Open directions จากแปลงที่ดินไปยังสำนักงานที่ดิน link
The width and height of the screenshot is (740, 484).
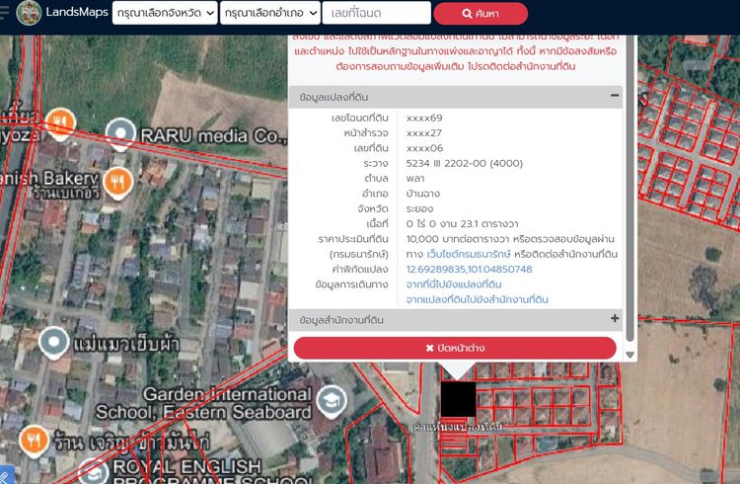click(478, 299)
